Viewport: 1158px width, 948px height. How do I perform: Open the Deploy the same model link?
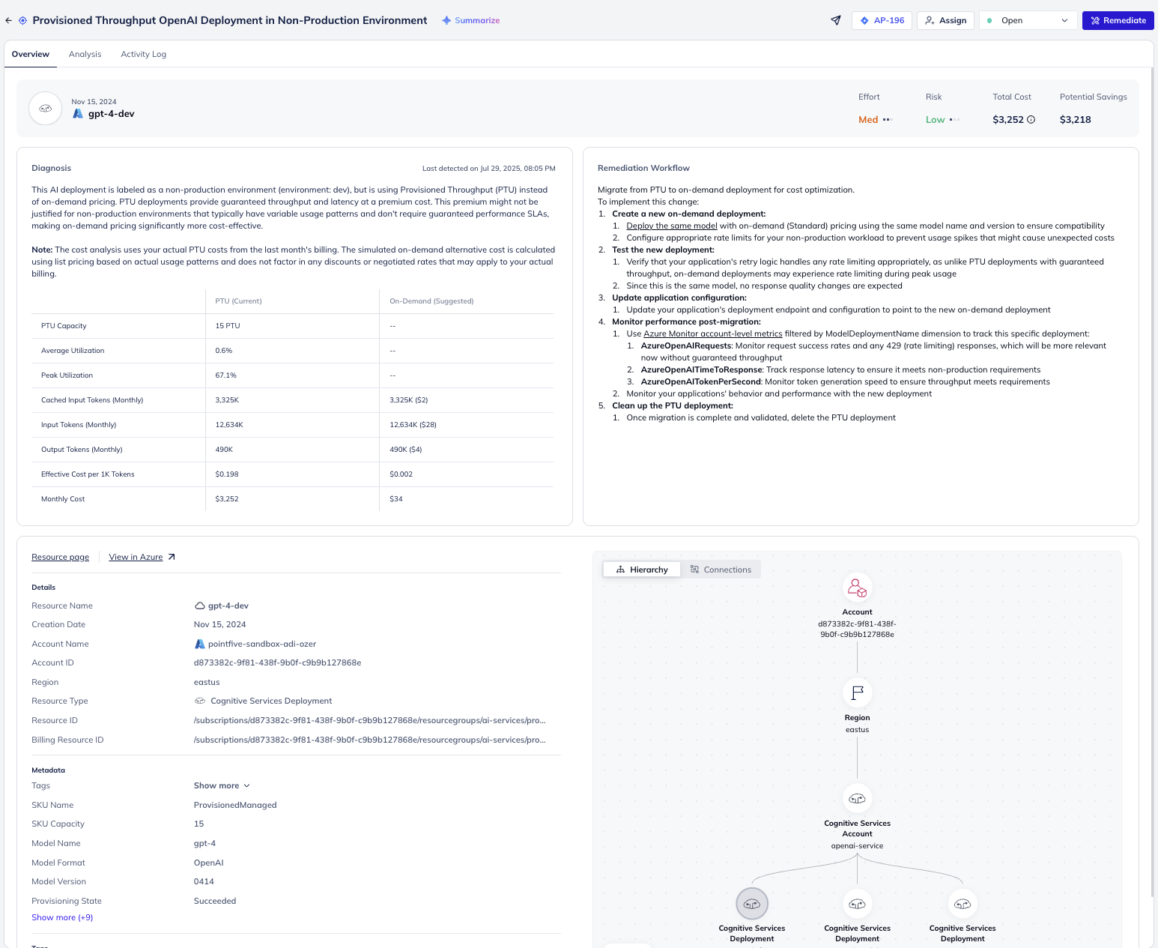pos(672,226)
